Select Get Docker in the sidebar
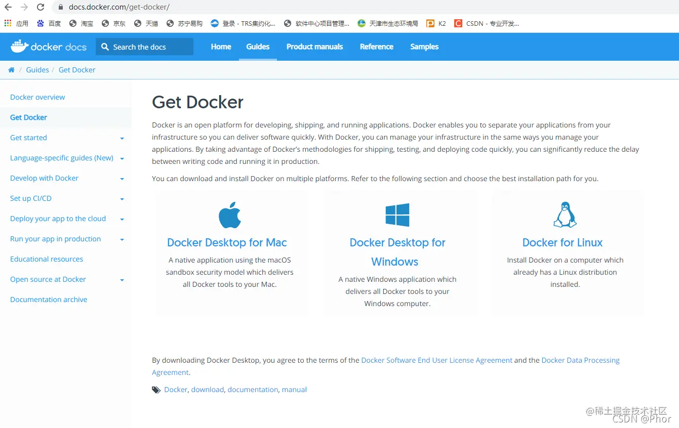 click(x=28, y=117)
